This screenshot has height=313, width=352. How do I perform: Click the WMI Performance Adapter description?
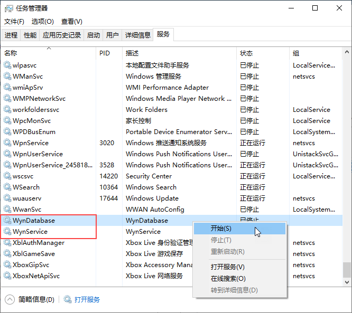point(167,88)
